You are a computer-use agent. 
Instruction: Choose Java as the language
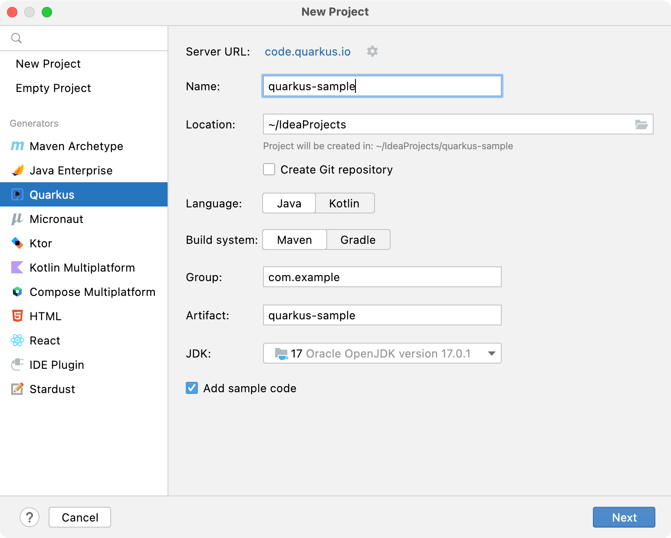[x=289, y=203]
